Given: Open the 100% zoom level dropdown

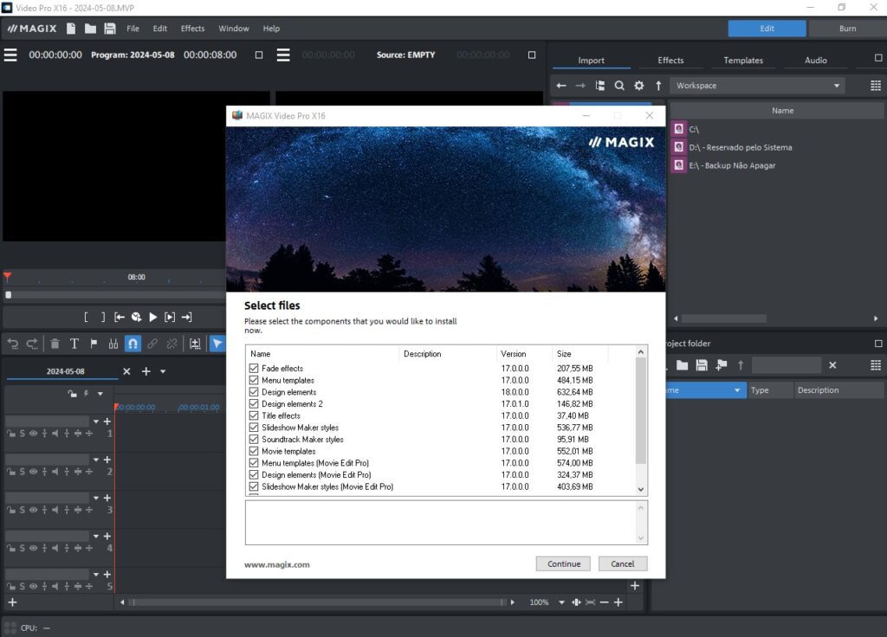Looking at the screenshot, I should point(561,602).
